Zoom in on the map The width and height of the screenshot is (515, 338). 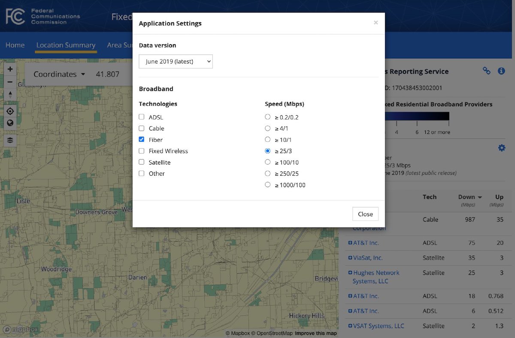[x=10, y=69]
